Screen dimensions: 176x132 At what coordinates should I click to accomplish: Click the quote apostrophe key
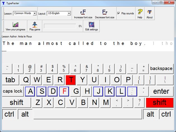(144, 91)
